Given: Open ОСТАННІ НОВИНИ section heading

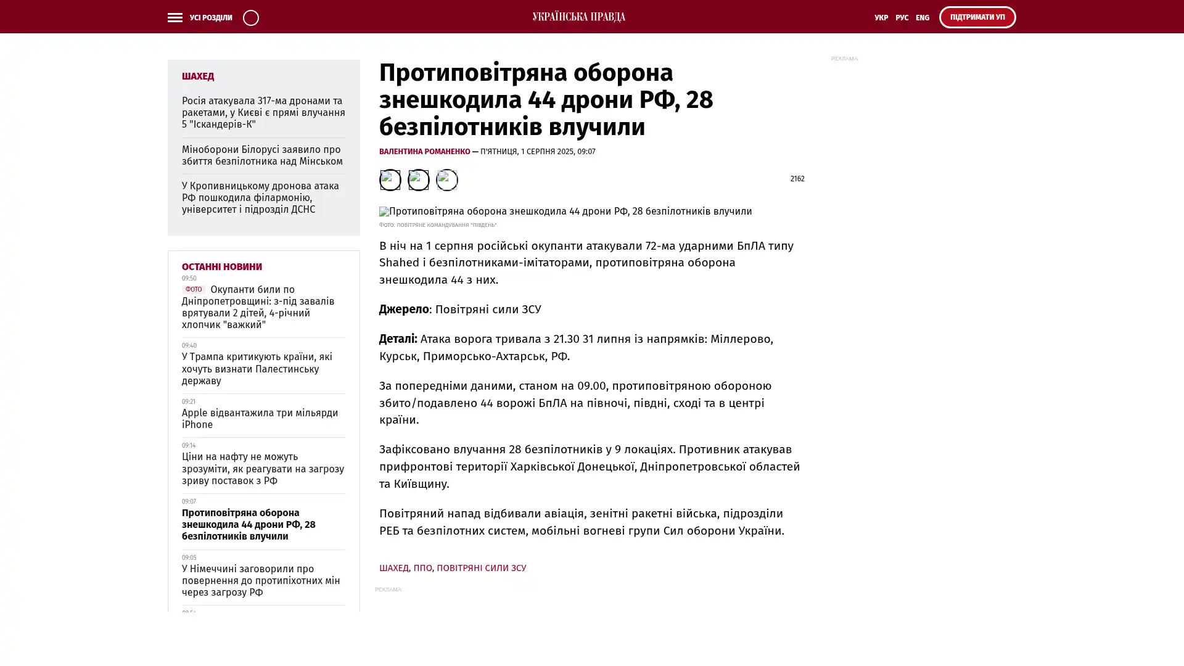Looking at the screenshot, I should point(221,267).
